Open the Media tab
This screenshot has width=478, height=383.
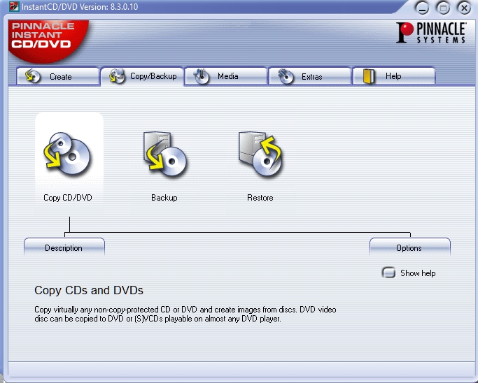click(x=226, y=76)
